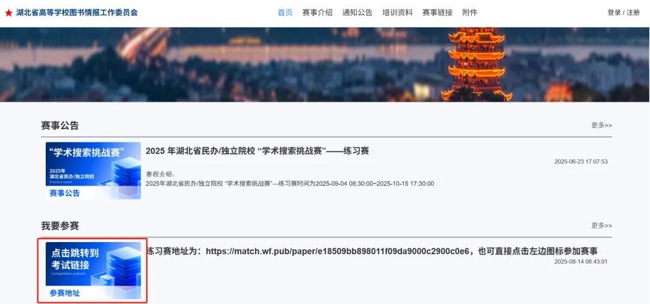Open the “学术搜索挑战赛” 赛事公告 thumbnail
Image resolution: width=650 pixels, height=304 pixels.
[x=93, y=171]
